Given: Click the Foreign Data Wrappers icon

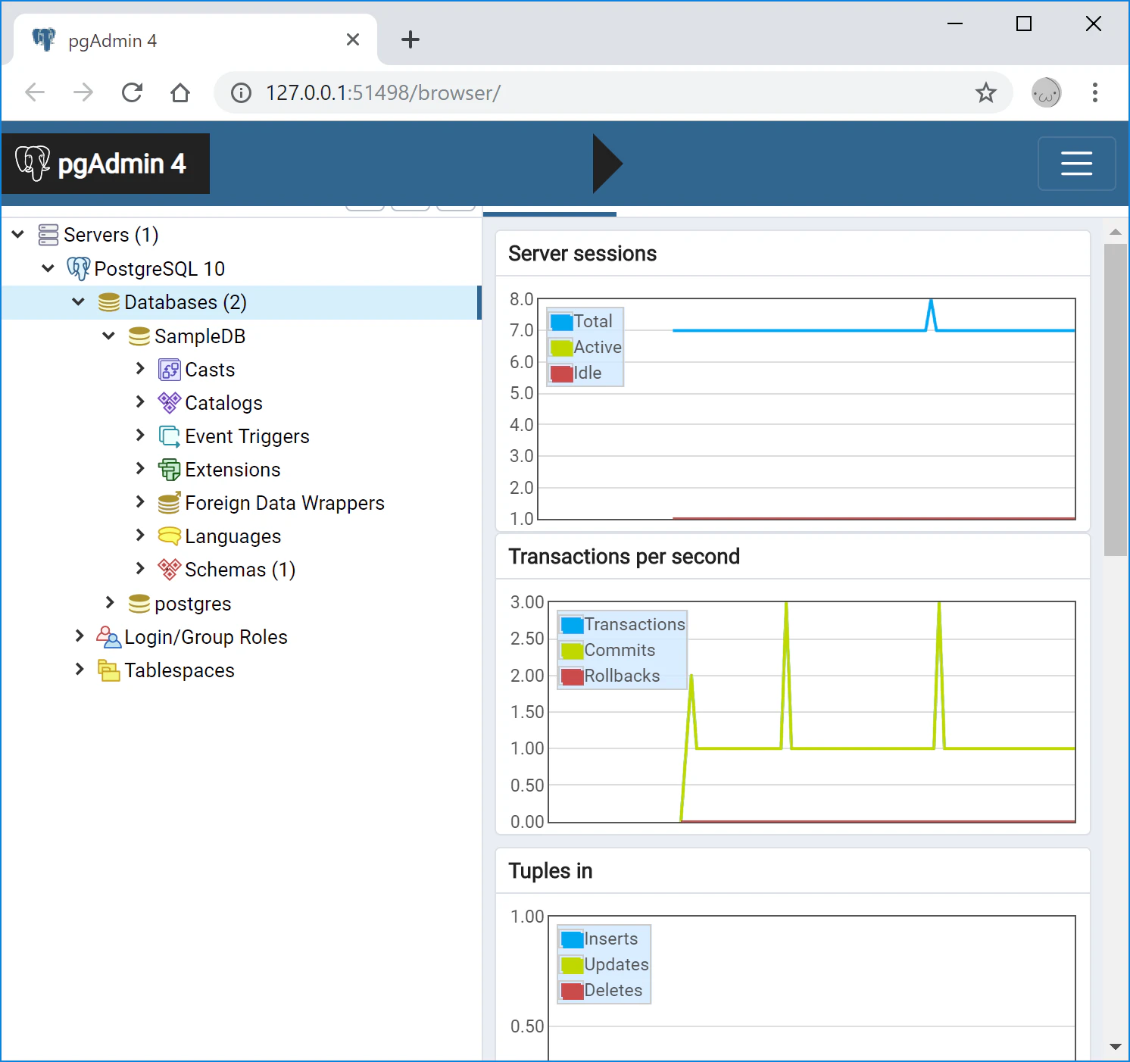Looking at the screenshot, I should coord(170,503).
